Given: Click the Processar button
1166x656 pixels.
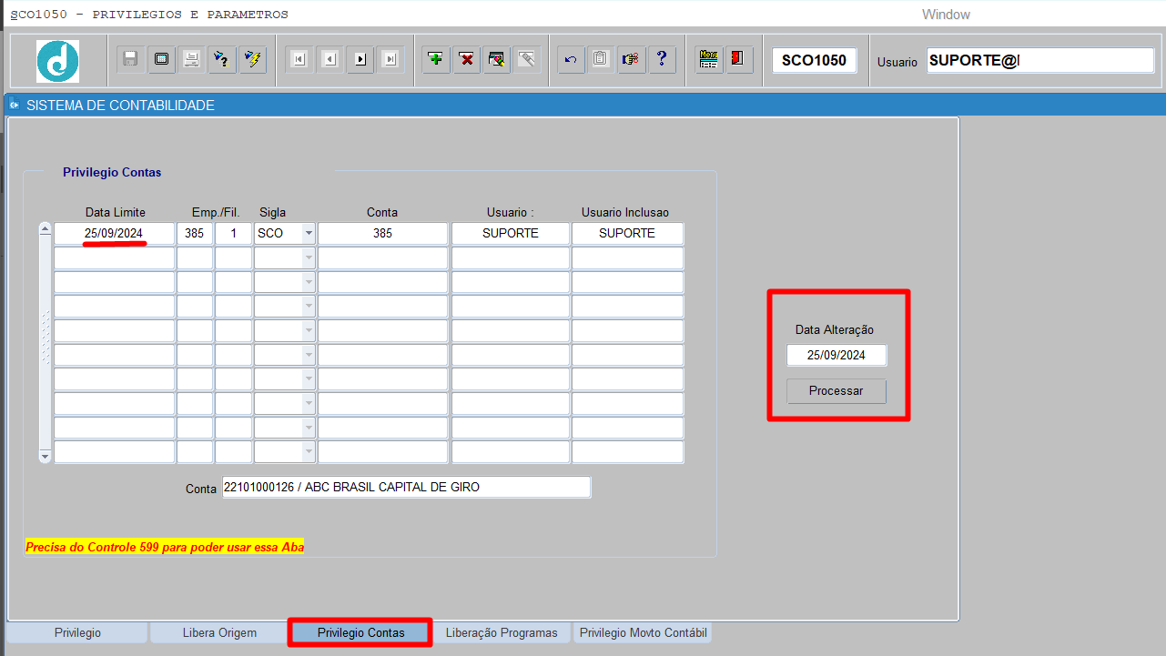Looking at the screenshot, I should tap(836, 391).
